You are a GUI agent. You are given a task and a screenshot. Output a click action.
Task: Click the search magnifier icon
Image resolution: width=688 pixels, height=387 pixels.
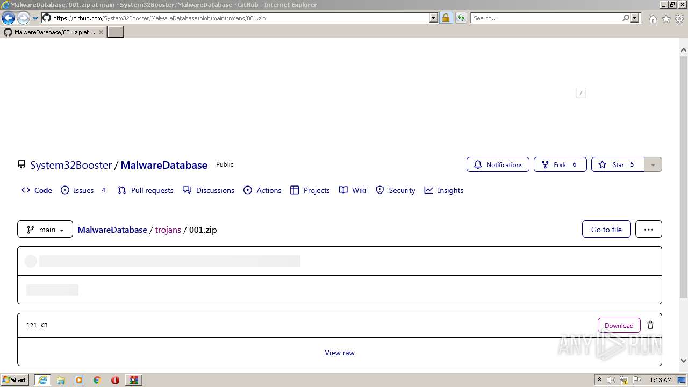(x=626, y=18)
